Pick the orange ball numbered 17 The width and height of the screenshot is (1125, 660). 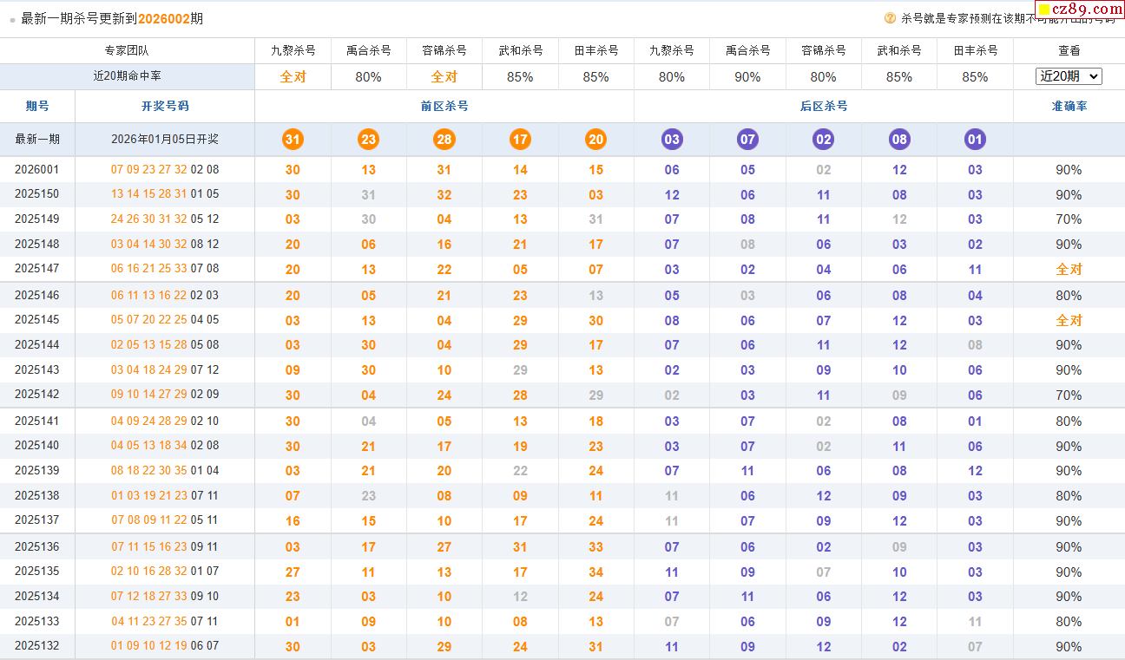(520, 140)
